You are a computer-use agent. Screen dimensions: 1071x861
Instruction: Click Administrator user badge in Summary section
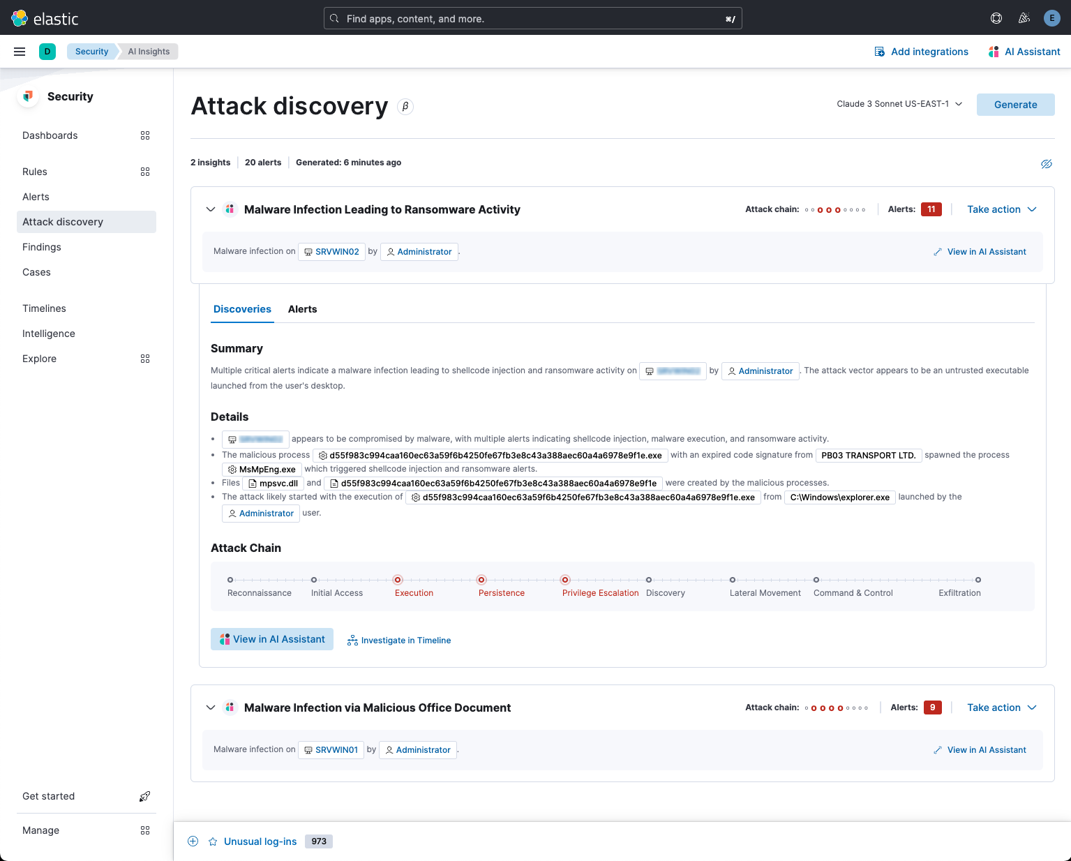(x=761, y=371)
